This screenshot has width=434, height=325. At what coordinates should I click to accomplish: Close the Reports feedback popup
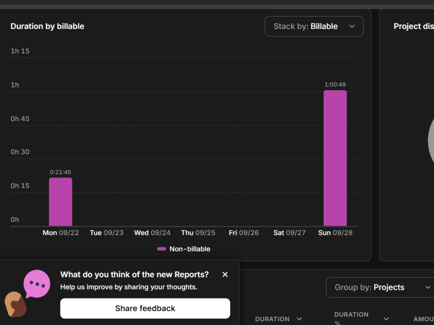pyautogui.click(x=225, y=274)
